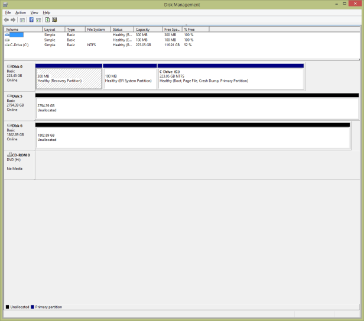This screenshot has height=321, width=364.
Task: Click the Settings toolbar icon at far right
Action: 54,20
